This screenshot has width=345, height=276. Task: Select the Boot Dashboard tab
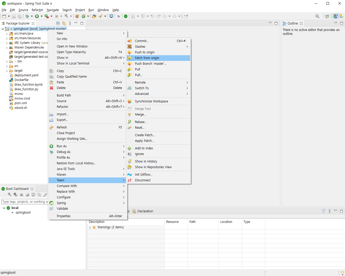[x=17, y=189]
